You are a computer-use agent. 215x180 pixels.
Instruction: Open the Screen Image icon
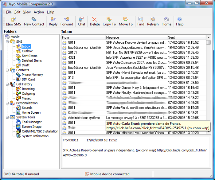(x=18, y=127)
